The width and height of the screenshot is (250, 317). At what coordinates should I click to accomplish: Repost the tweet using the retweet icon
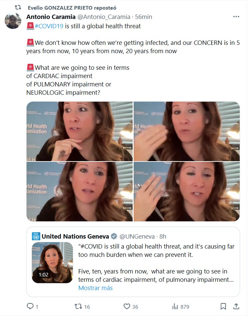click(x=78, y=306)
